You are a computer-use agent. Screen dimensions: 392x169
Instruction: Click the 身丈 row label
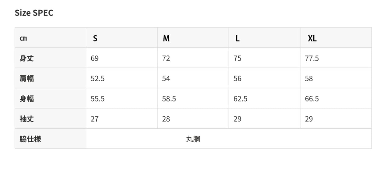27,58
